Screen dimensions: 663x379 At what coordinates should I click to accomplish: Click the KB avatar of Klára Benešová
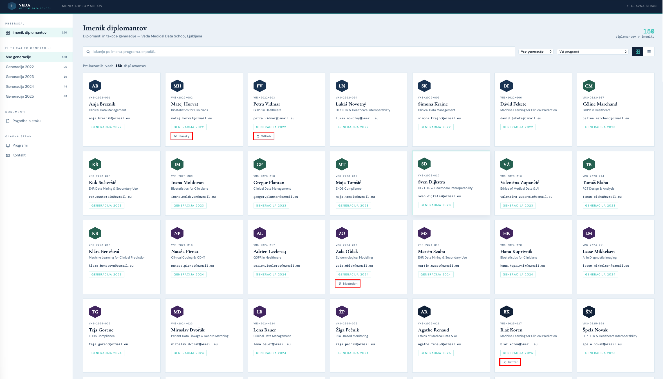coord(95,234)
